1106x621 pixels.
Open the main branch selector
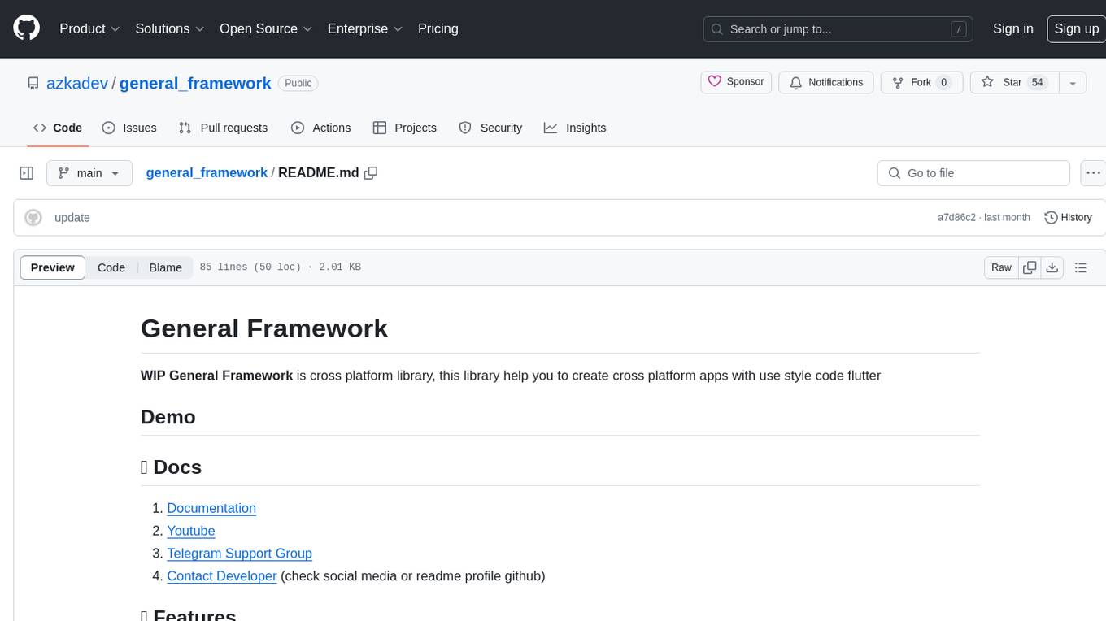[x=89, y=173]
